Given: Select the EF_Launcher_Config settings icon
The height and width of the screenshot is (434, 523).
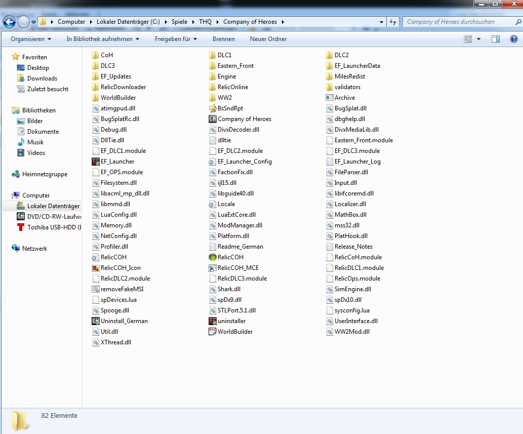Looking at the screenshot, I should 213,162.
